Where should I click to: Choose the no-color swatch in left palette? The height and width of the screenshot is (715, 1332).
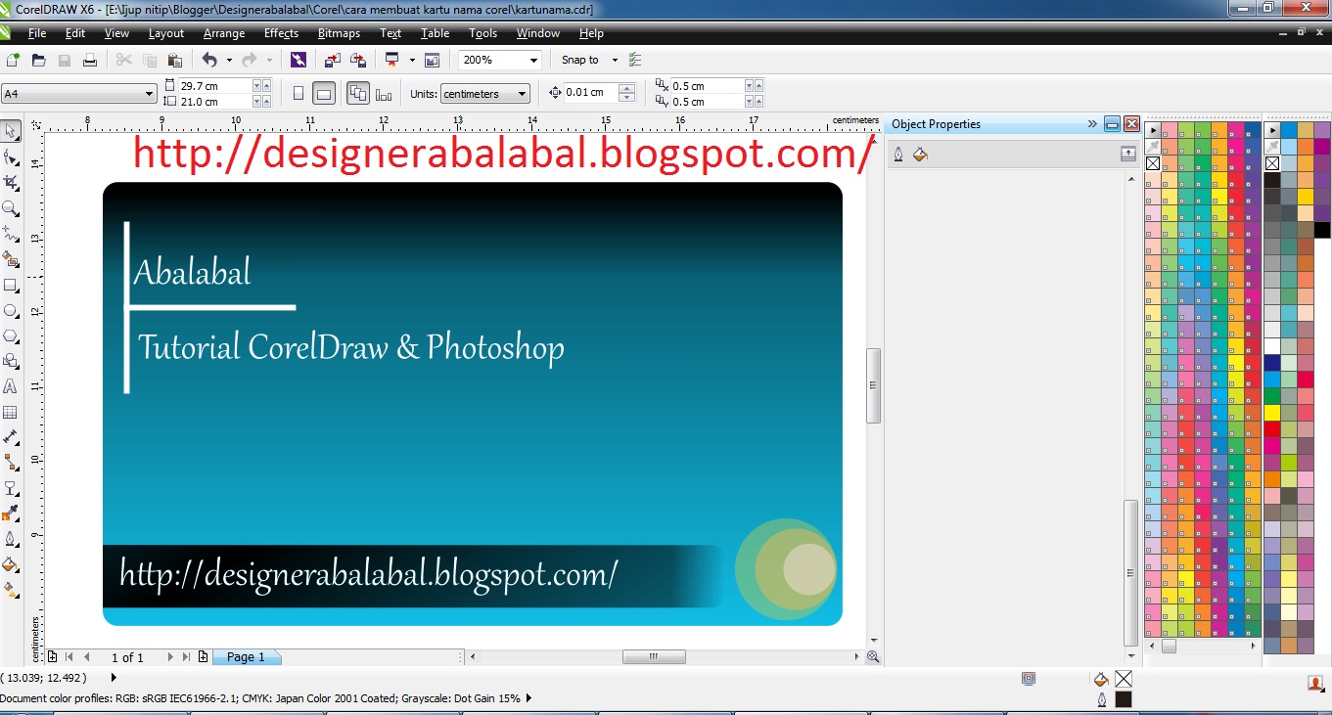pyautogui.click(x=1153, y=164)
